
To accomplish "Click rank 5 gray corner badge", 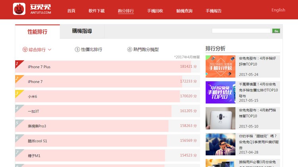I will [18, 122].
